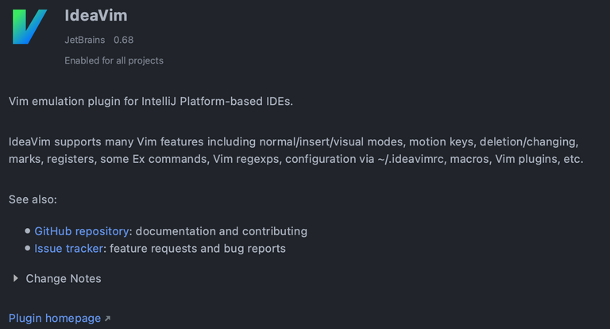Click the Vim emulation plugin description line
Image resolution: width=610 pixels, height=329 pixels.
151,101
